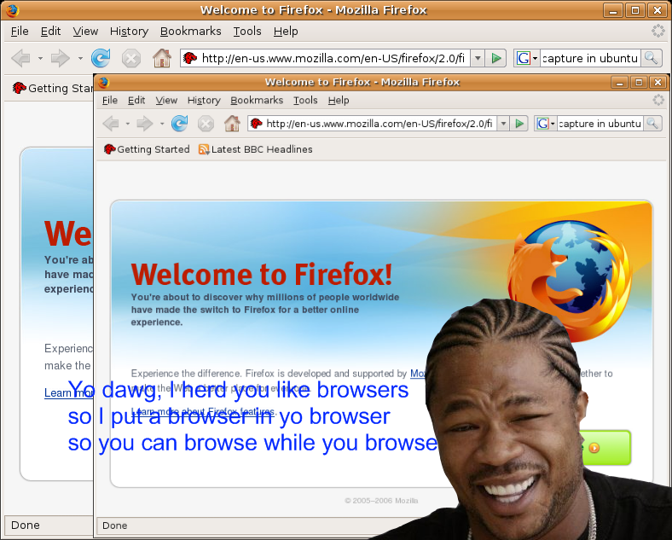Click Forward arrow in the rear Firefox window
The height and width of the screenshot is (540, 672).
coord(61,58)
